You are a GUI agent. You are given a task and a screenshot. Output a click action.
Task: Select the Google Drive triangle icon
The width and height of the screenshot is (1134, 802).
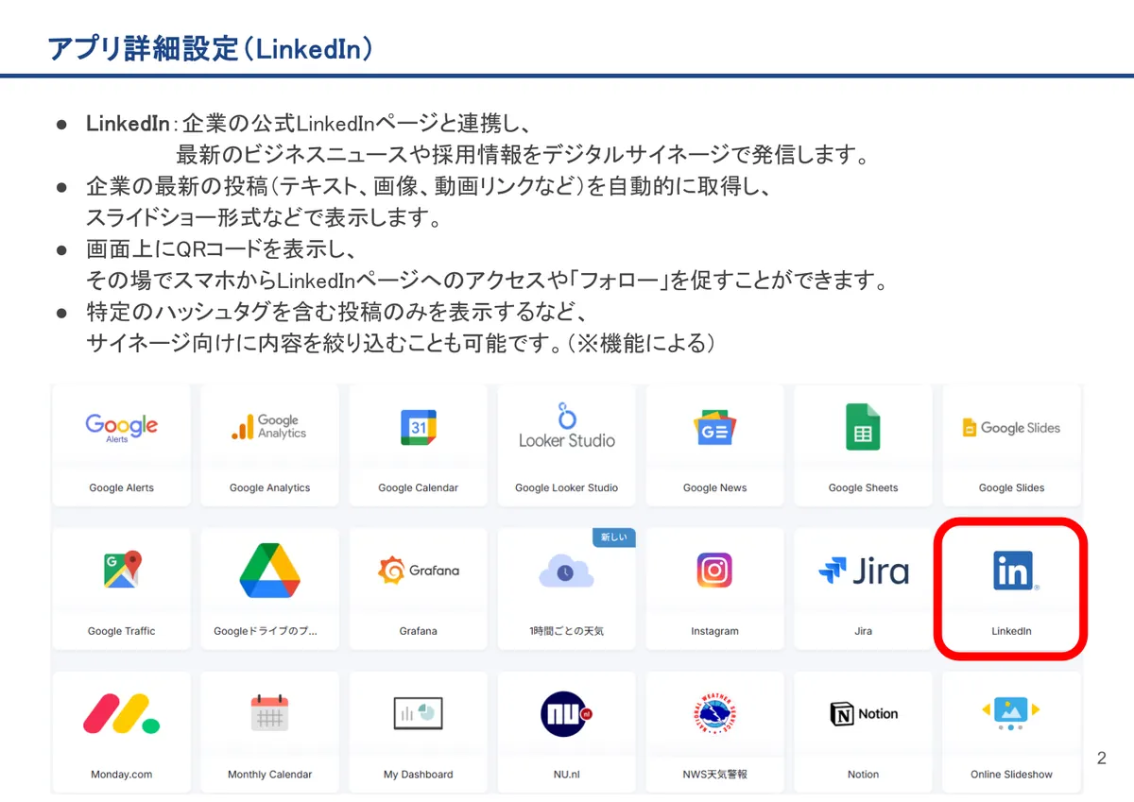point(269,570)
